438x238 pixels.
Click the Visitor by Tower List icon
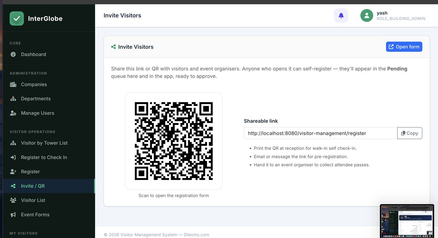(x=13, y=143)
